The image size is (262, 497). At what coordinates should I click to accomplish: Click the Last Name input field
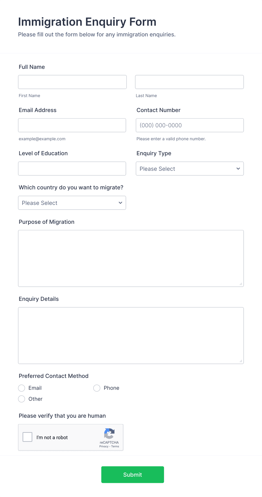point(189,82)
